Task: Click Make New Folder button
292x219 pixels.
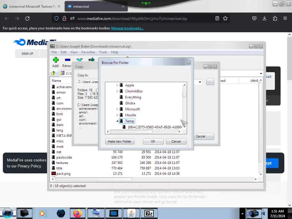Action: click(x=119, y=141)
